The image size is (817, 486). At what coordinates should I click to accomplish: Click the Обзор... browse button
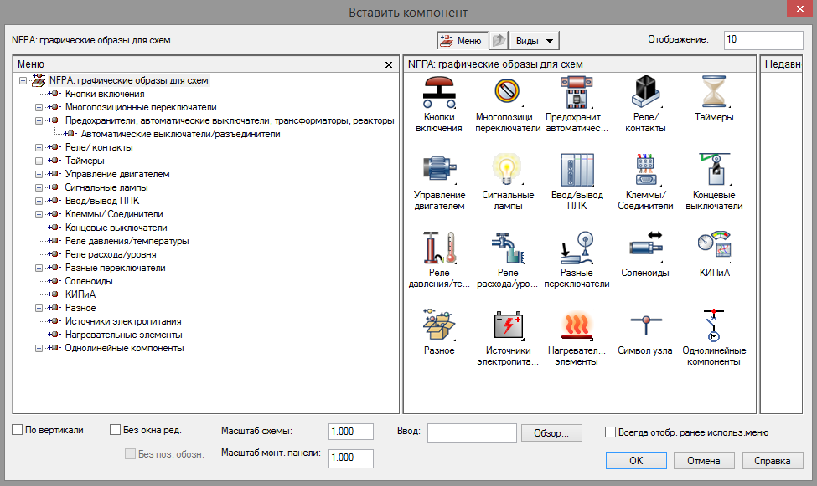551,433
